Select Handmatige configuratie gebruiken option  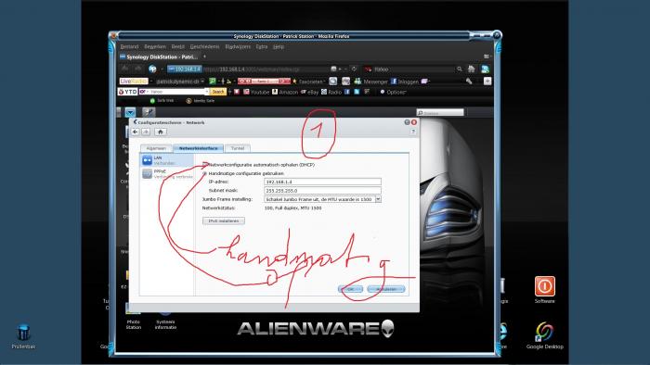coord(205,173)
